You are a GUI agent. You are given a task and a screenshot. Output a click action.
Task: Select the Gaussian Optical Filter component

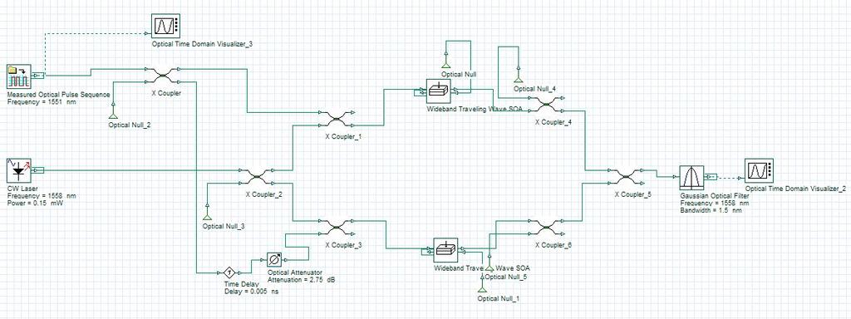click(691, 178)
